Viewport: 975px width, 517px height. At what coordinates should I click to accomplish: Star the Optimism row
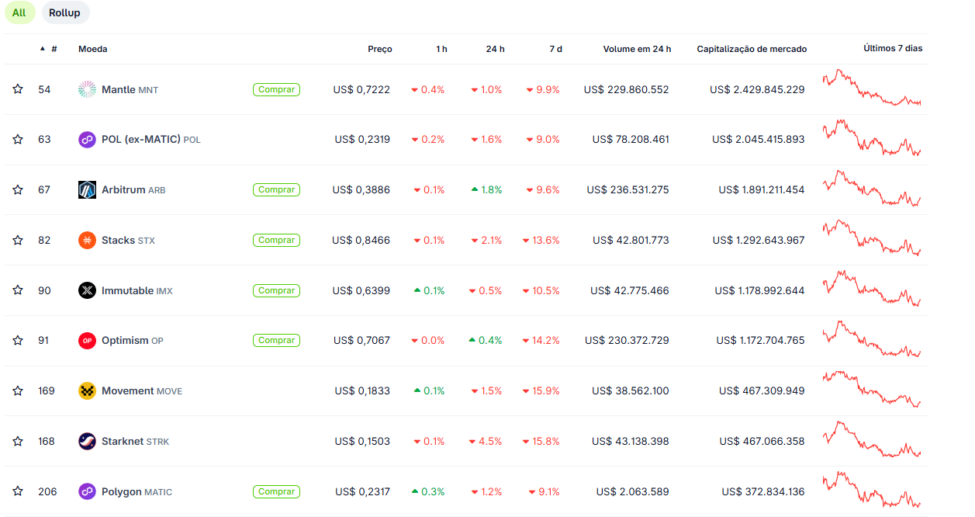click(18, 340)
